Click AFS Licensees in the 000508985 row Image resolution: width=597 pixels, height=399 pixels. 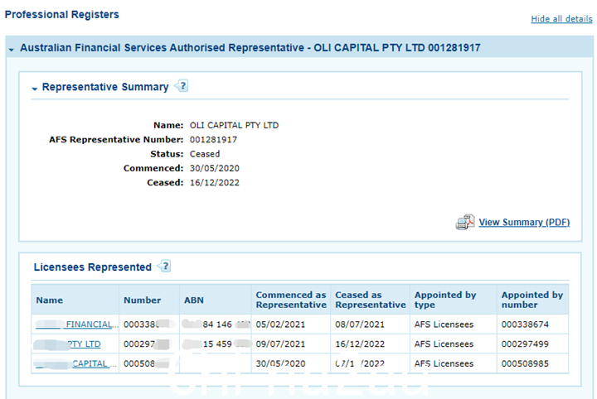(x=444, y=363)
